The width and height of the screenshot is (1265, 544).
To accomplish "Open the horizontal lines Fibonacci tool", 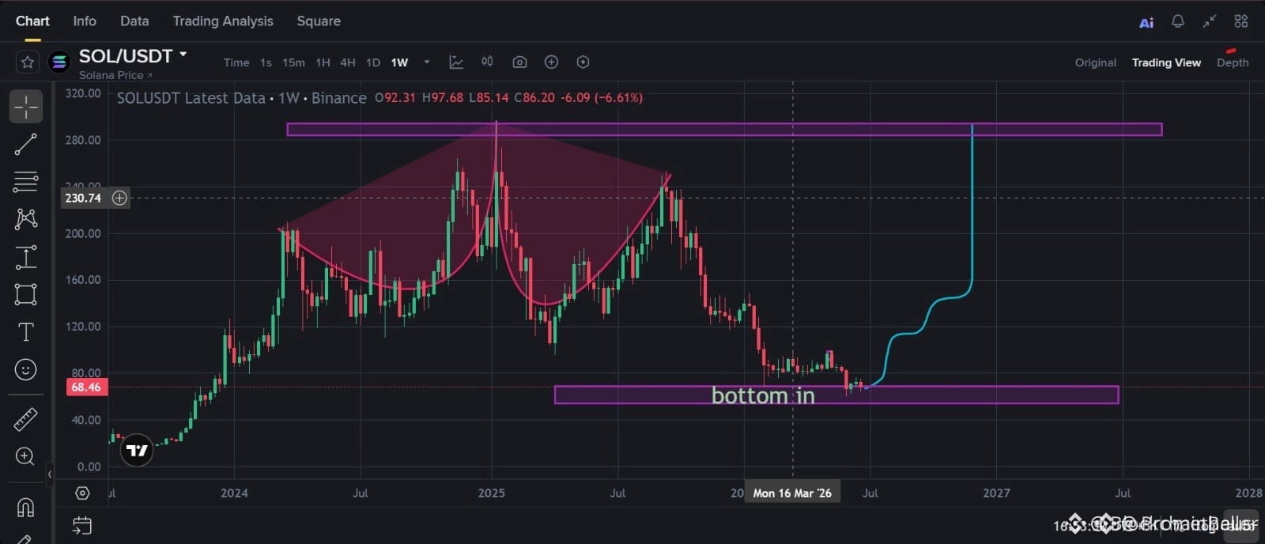I will (x=26, y=182).
